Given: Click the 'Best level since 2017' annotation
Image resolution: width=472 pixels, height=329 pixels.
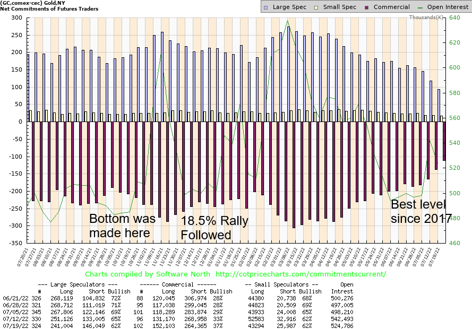Looking at the screenshot, I should coord(421,212).
